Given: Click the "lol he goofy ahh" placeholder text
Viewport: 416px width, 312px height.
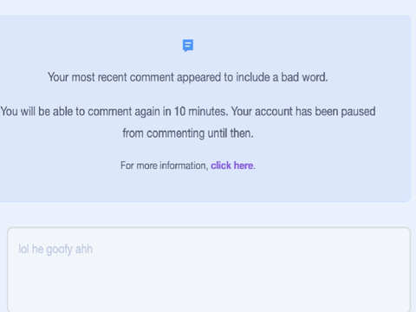Looking at the screenshot, I should 55,250.
